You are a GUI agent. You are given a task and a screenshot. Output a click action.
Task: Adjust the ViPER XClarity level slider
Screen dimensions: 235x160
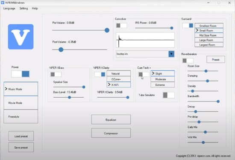point(128,97)
